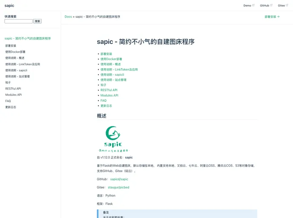Click 钩子 link in content list
Viewport: 293px width, 218px height.
click(x=103, y=85)
